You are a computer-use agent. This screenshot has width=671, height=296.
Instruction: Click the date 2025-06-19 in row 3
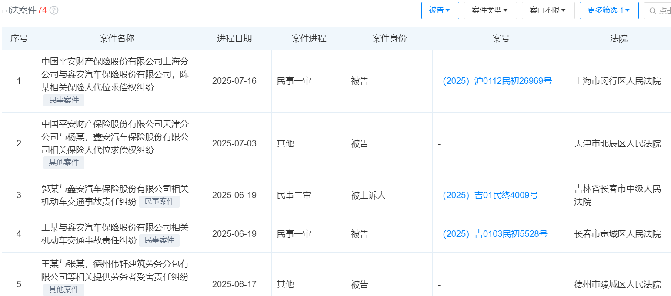pos(234,196)
